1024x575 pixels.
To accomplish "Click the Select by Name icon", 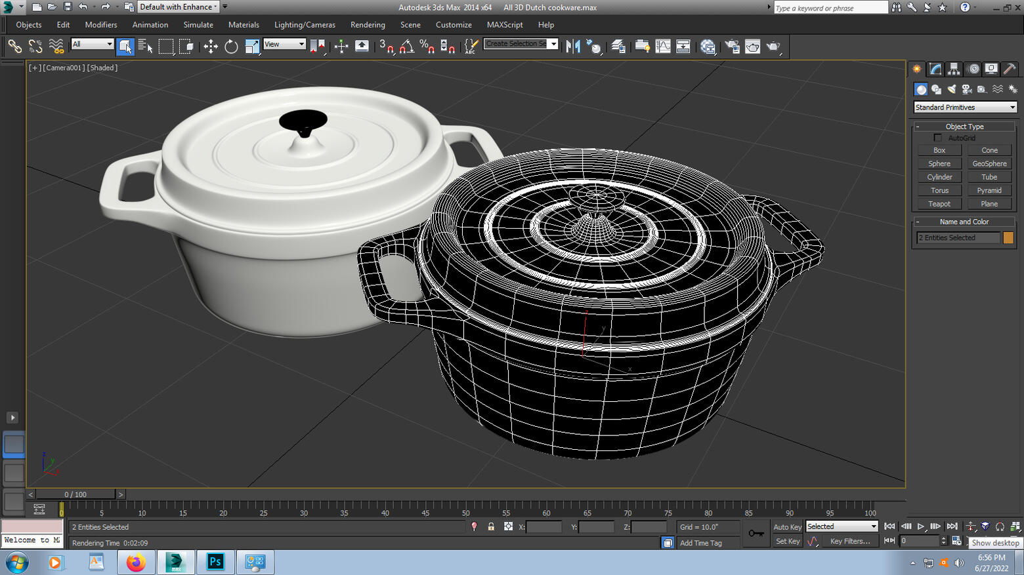I will tap(145, 46).
